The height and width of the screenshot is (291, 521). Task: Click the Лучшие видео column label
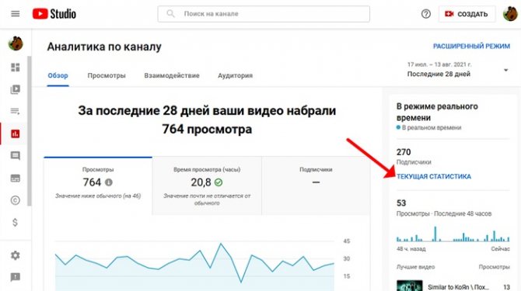coord(415,267)
